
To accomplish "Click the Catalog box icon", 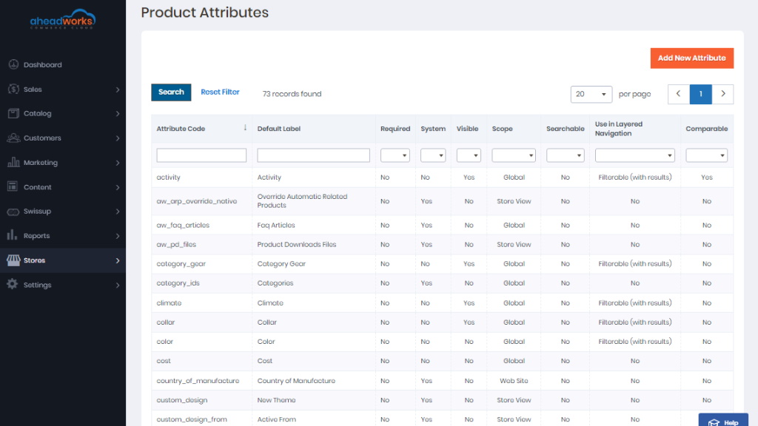I will point(13,113).
